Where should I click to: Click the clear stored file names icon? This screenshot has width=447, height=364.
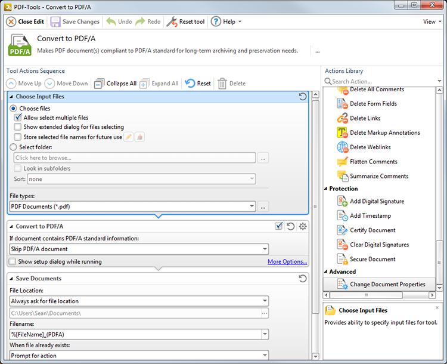click(139, 137)
